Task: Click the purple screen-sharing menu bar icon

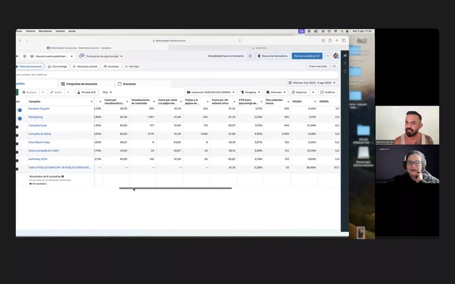Action: pos(301,31)
